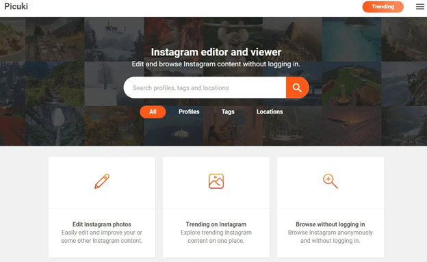Click the Instagram editor and viewer title
427x262 pixels.
(216, 52)
